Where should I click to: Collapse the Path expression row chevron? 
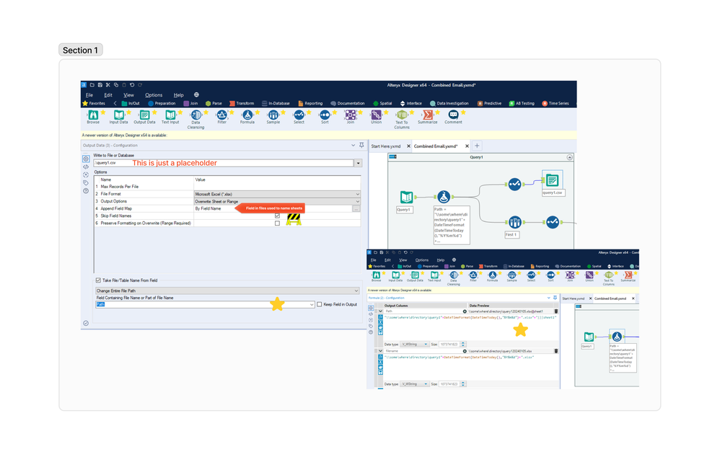coord(381,311)
